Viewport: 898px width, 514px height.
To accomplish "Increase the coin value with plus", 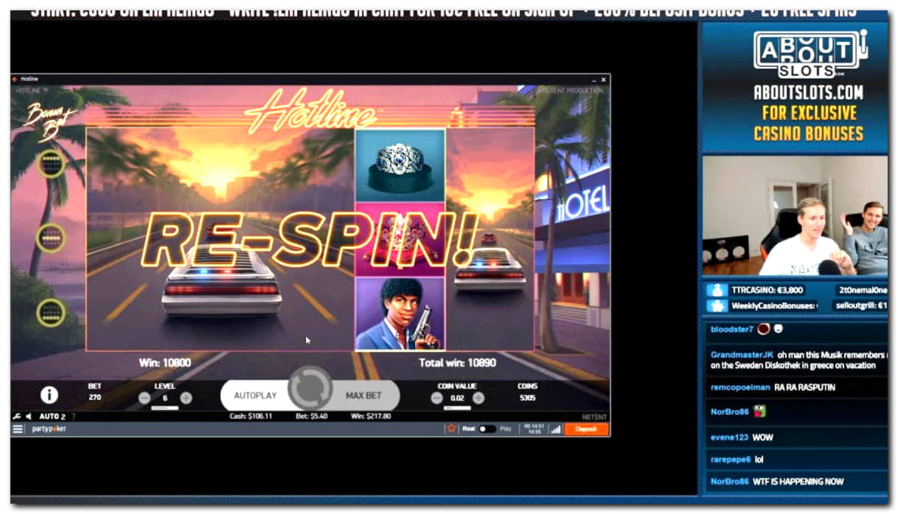I will point(478,398).
